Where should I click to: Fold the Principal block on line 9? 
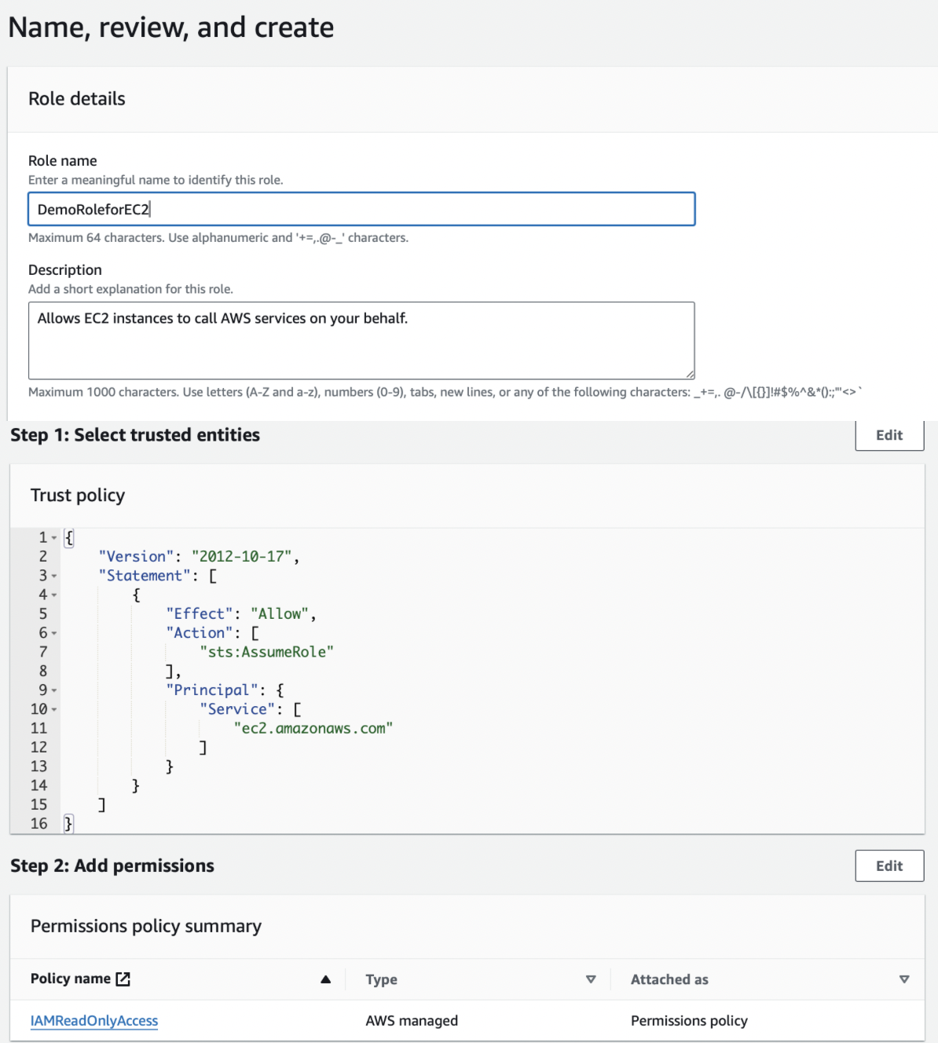(54, 691)
